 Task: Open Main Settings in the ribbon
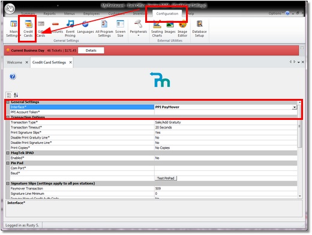point(13,29)
